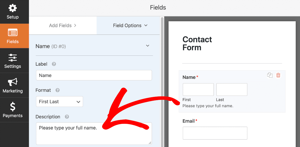This screenshot has height=147, width=300.
Task: Expand the Field Options tab chevron
Action: pos(146,25)
